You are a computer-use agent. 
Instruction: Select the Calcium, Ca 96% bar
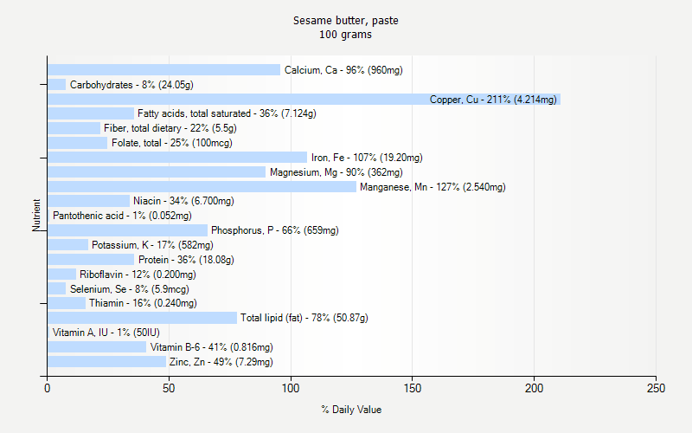pos(163,70)
